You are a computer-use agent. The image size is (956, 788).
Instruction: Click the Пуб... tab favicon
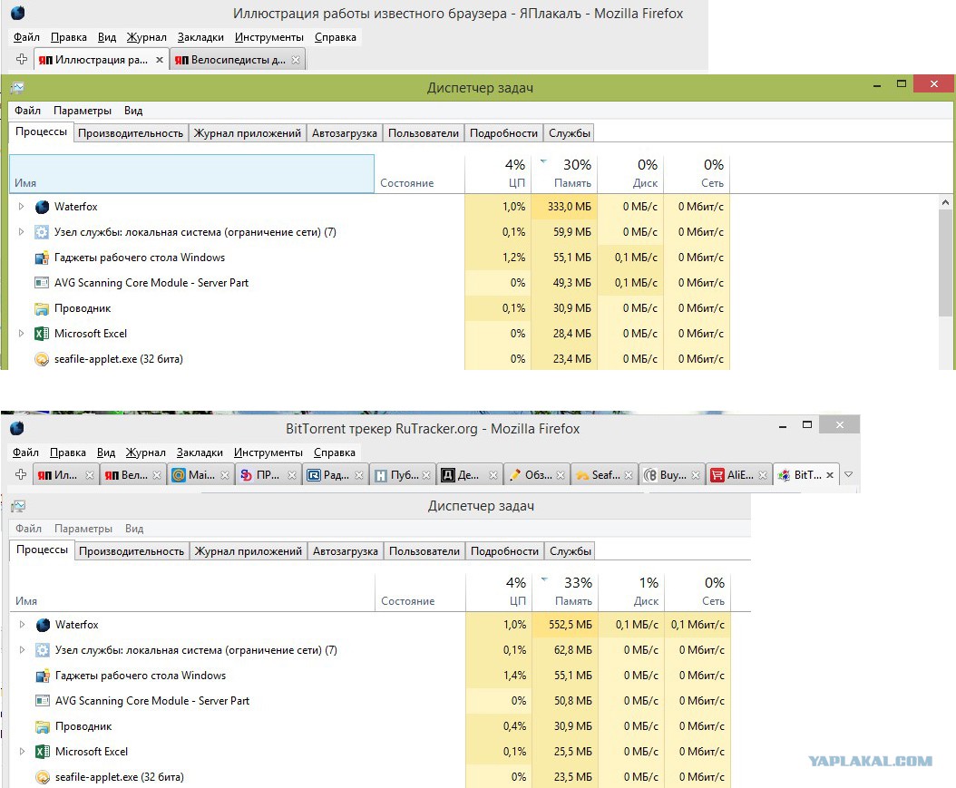(x=380, y=475)
